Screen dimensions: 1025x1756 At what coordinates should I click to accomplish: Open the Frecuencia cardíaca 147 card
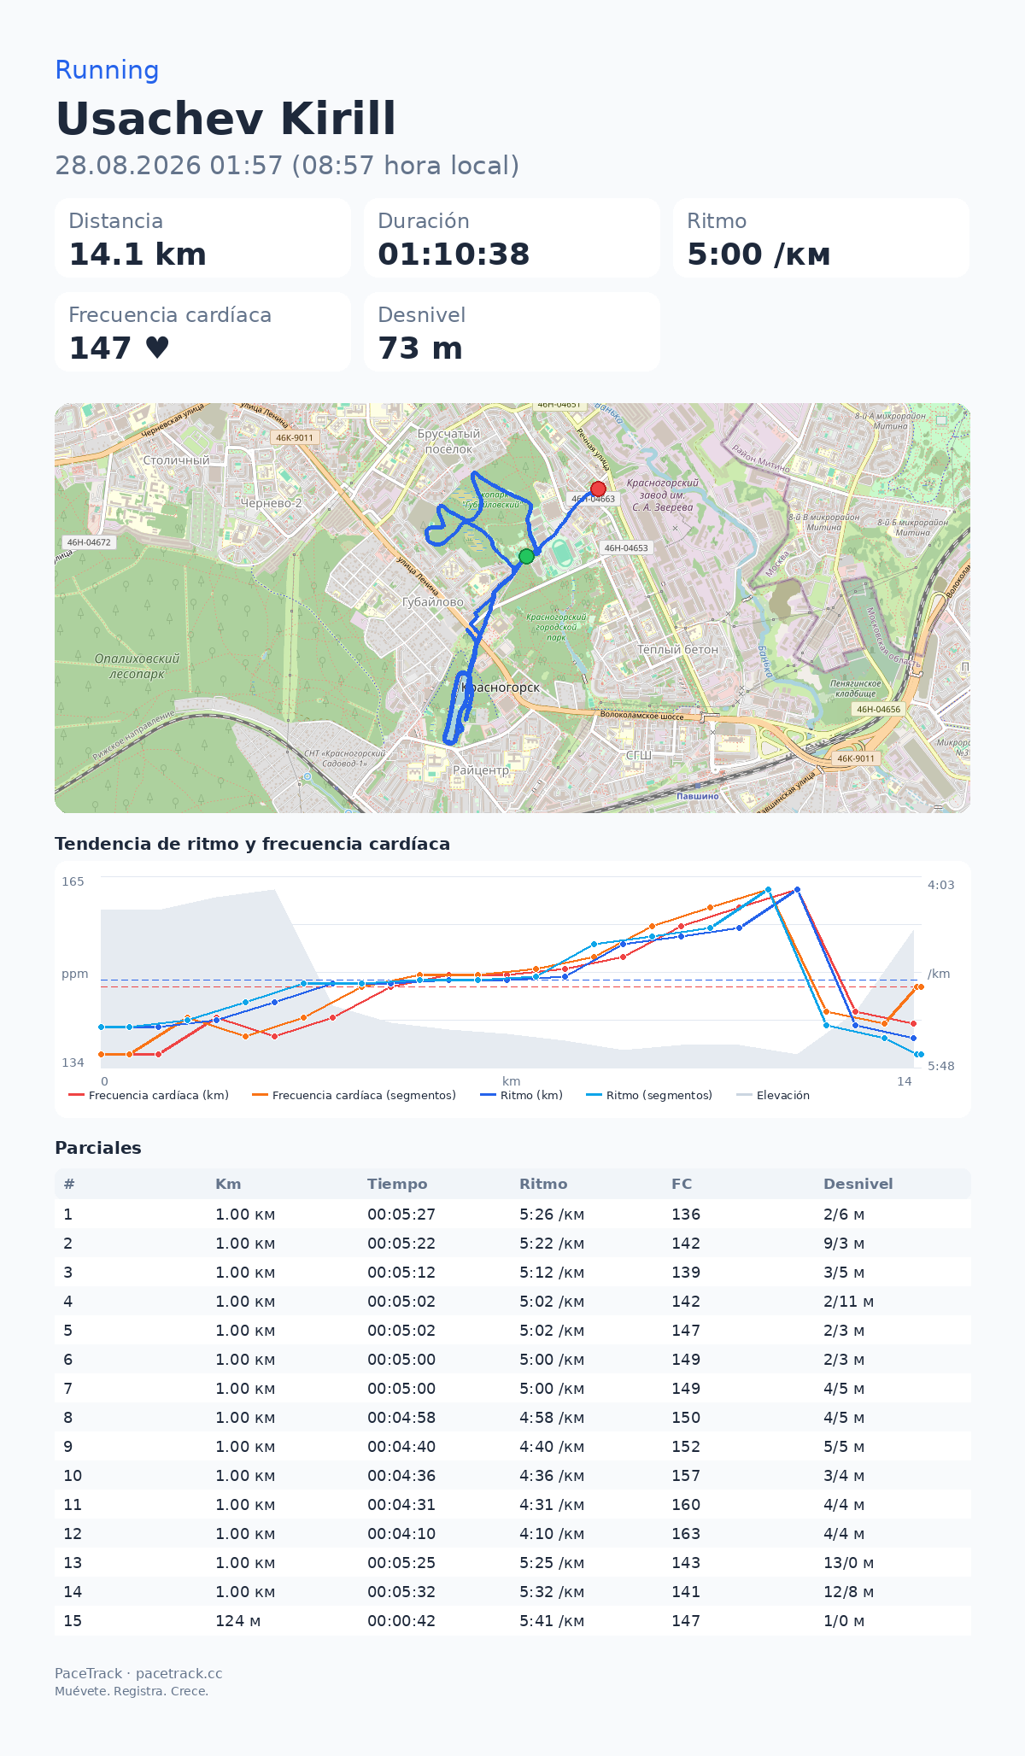click(x=202, y=332)
